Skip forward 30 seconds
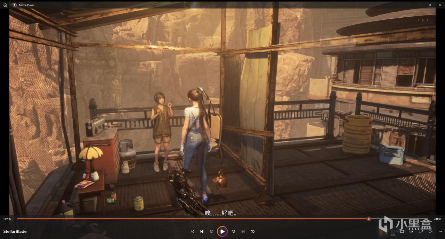Screen dimensions: 445x239 234,231
